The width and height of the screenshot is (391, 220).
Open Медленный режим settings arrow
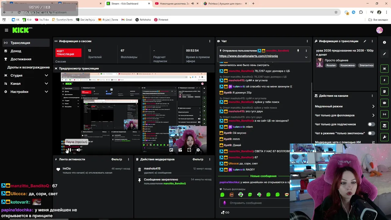point(373,106)
